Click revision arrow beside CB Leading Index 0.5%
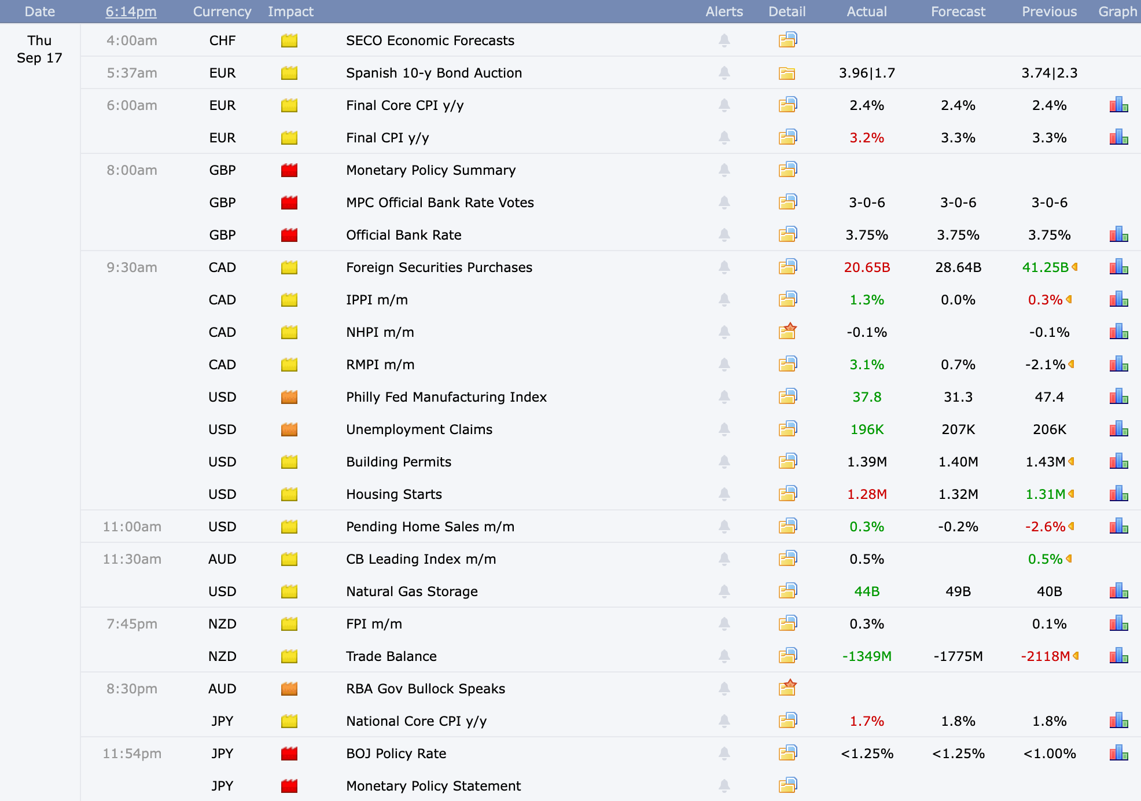 (x=1069, y=559)
